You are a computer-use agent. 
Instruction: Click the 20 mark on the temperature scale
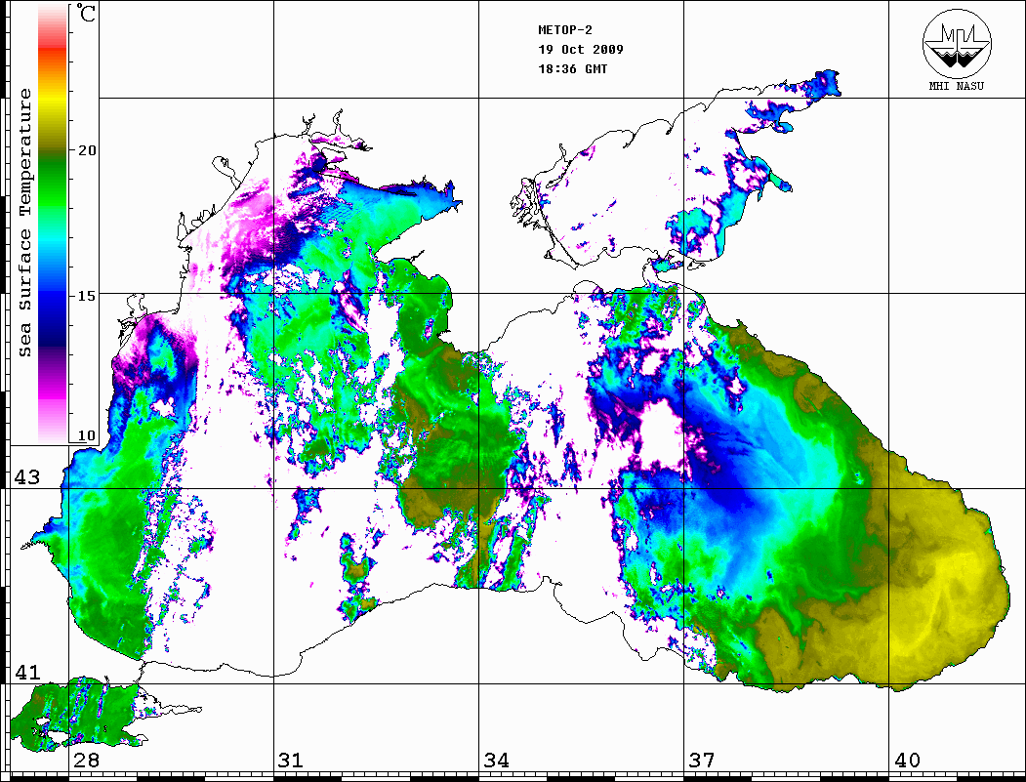(x=86, y=150)
